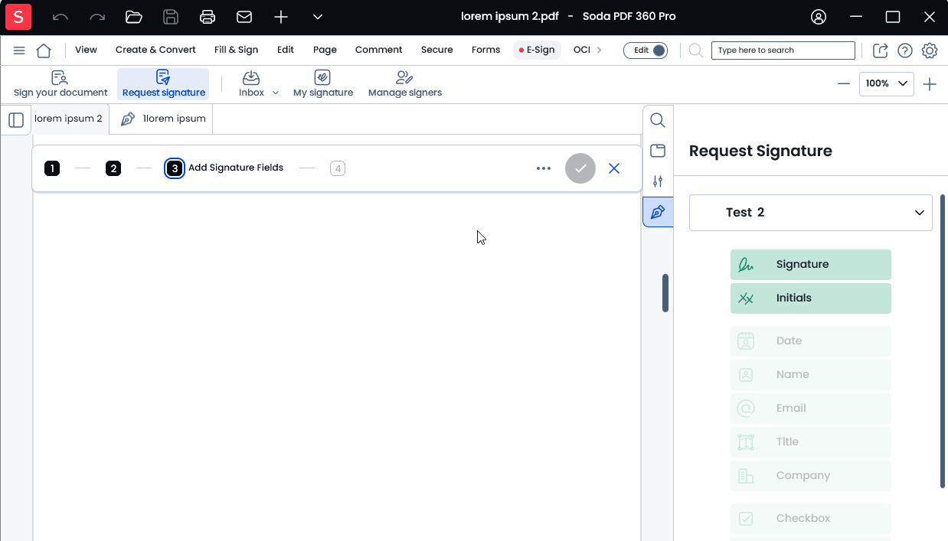Add a Title field
Image resolution: width=948 pixels, height=541 pixels.
(811, 442)
